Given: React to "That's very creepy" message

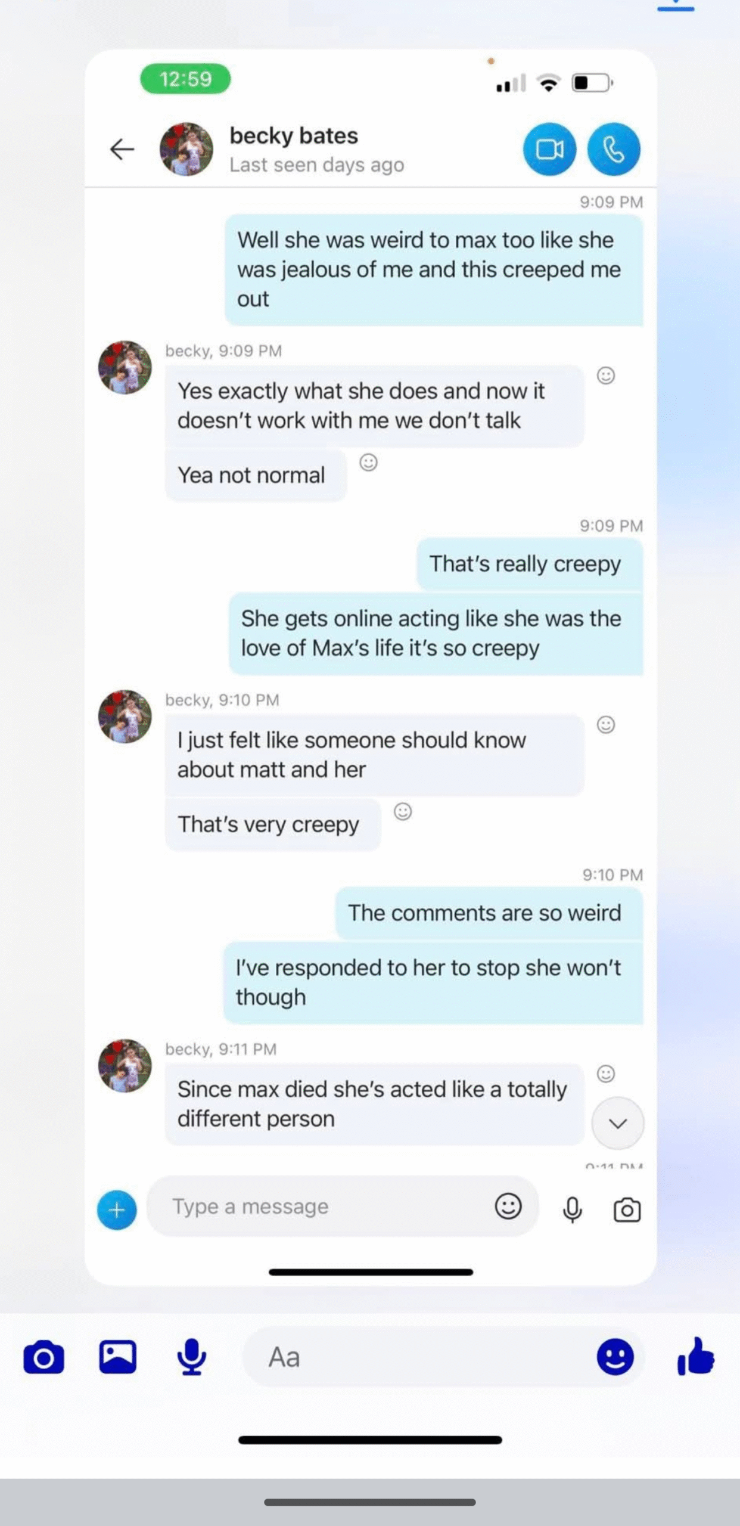Looking at the screenshot, I should [403, 811].
